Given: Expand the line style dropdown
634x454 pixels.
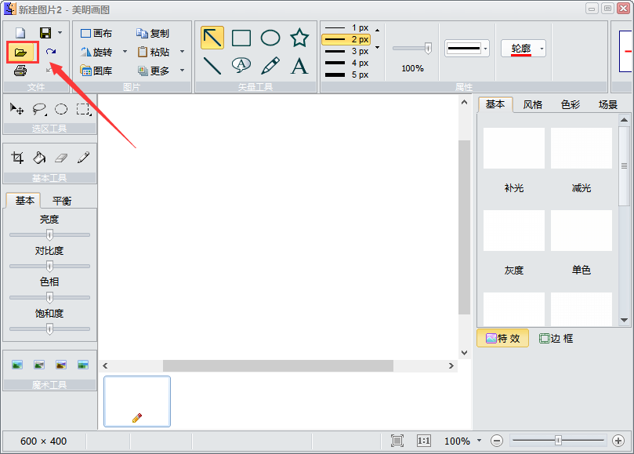Looking at the screenshot, I should tap(485, 49).
